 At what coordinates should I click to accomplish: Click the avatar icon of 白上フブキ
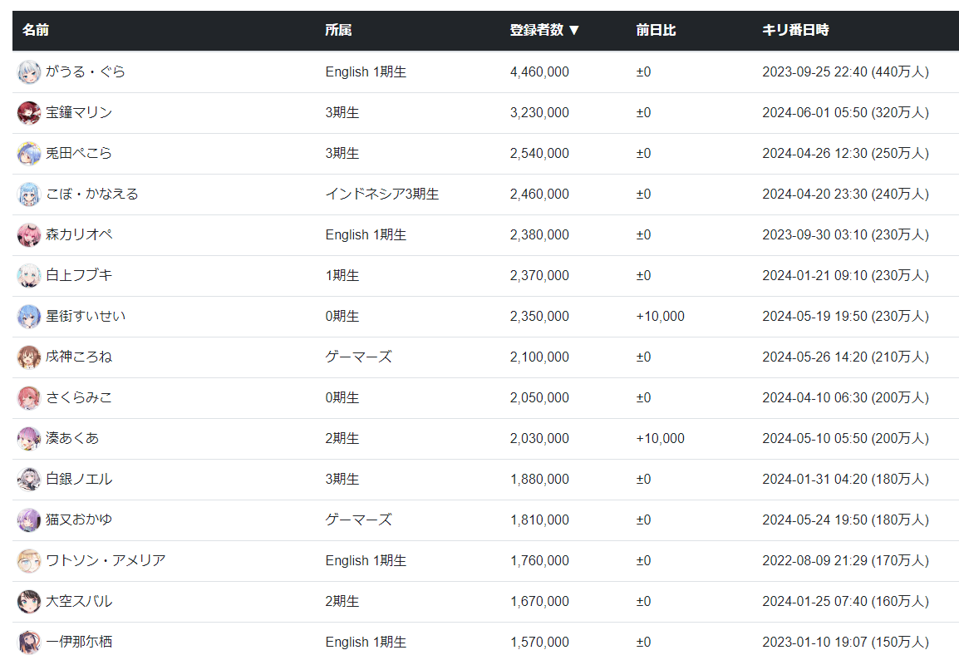point(29,276)
